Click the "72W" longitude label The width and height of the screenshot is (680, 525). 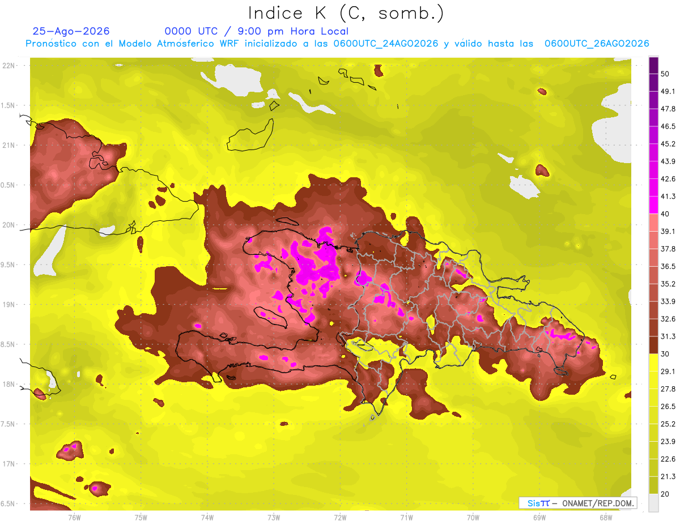340,518
